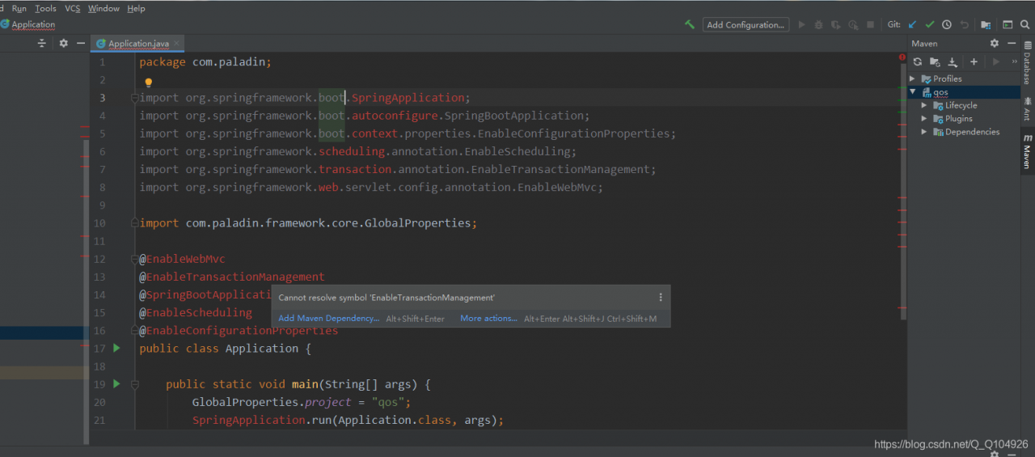The height and width of the screenshot is (457, 1035).
Task: Click the Add Maven Projects plus icon
Action: (x=974, y=62)
